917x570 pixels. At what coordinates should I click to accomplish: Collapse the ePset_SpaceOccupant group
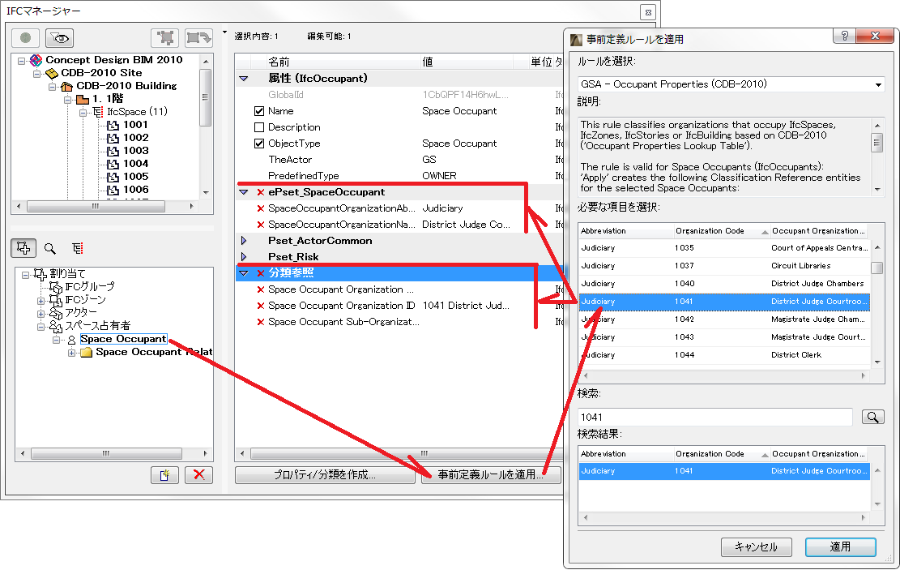pyautogui.click(x=244, y=192)
